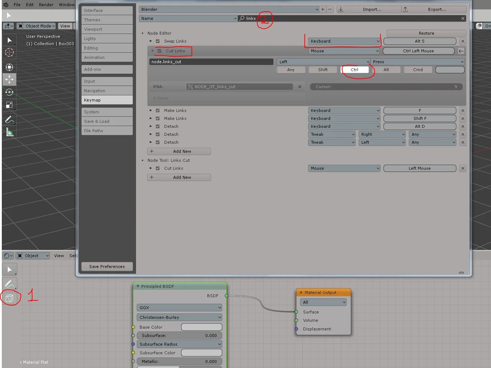Select the Rotate tool in viewport toolbar
The width and height of the screenshot is (491, 368).
click(9, 92)
